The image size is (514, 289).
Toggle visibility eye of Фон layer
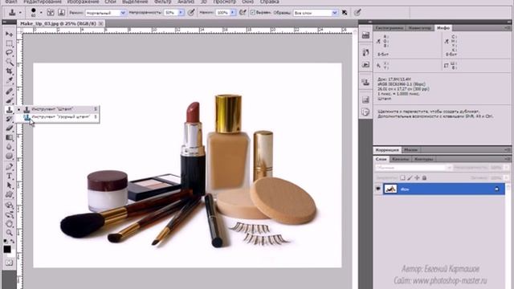click(x=378, y=189)
